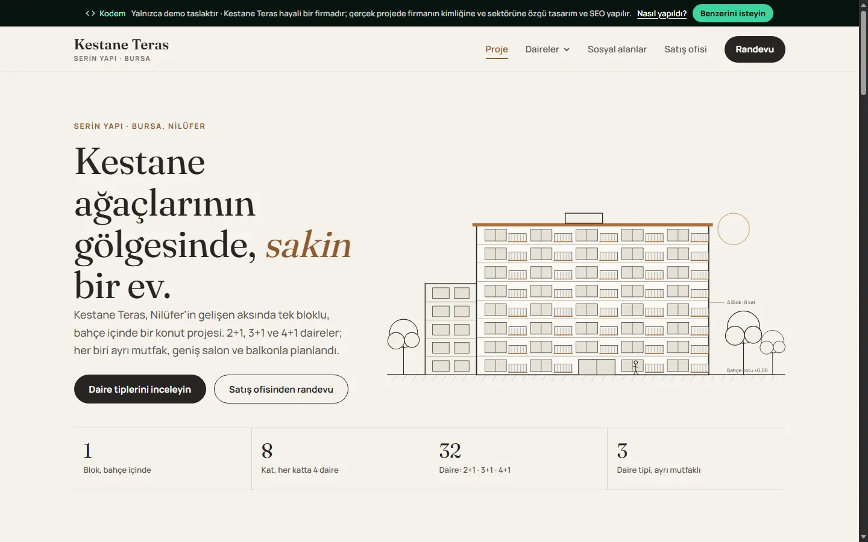Click the vertical page scrollbar thumb

pyautogui.click(x=863, y=53)
